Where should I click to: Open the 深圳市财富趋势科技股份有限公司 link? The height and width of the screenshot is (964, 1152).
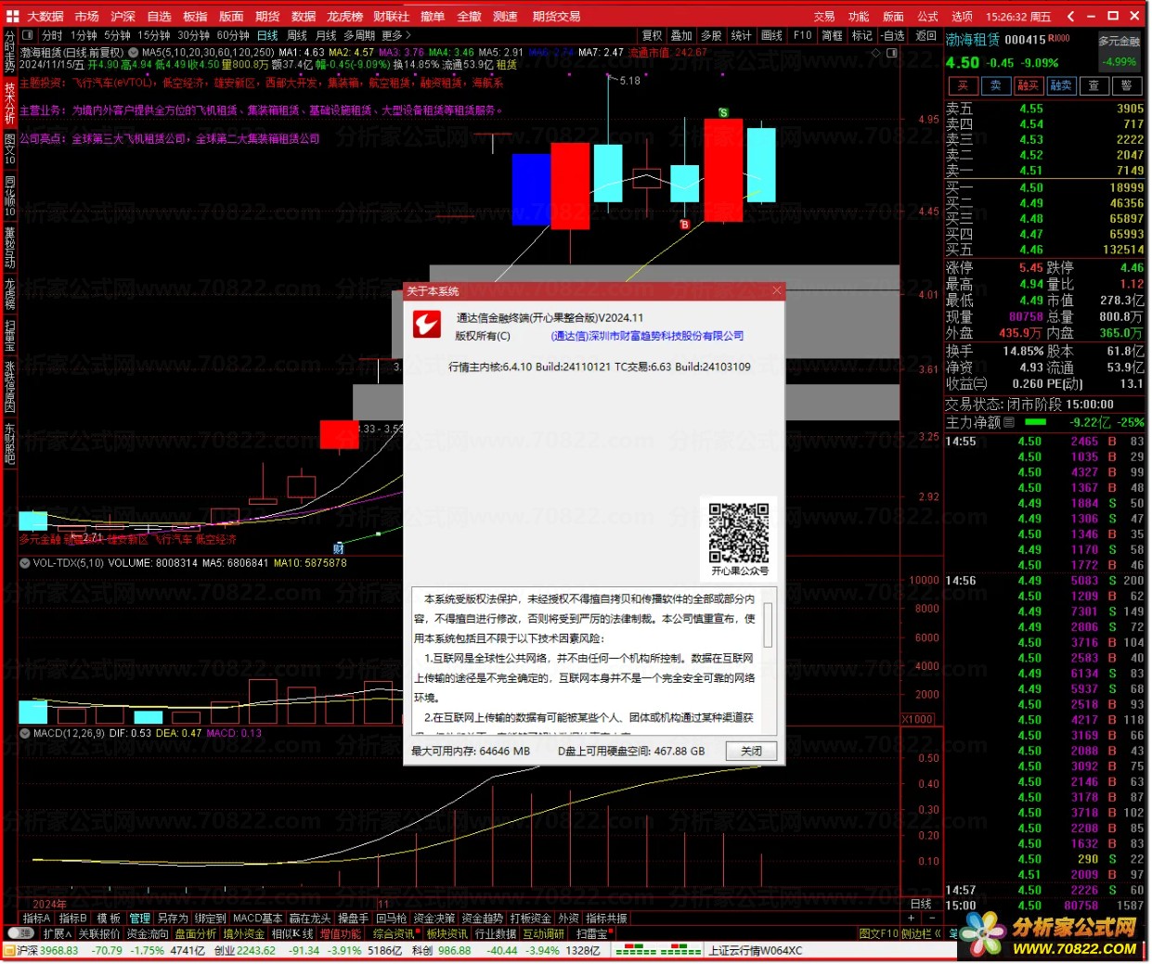[647, 336]
